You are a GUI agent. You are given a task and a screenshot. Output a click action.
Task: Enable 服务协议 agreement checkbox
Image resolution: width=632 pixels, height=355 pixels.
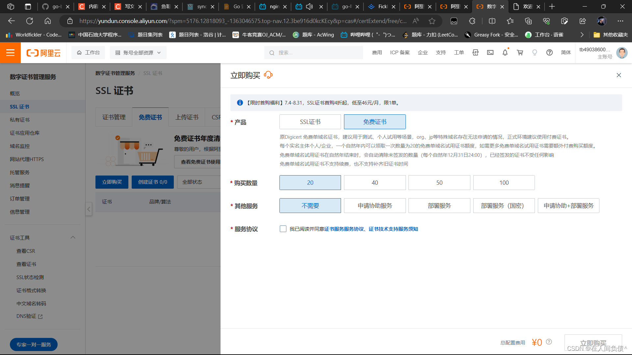pyautogui.click(x=282, y=228)
